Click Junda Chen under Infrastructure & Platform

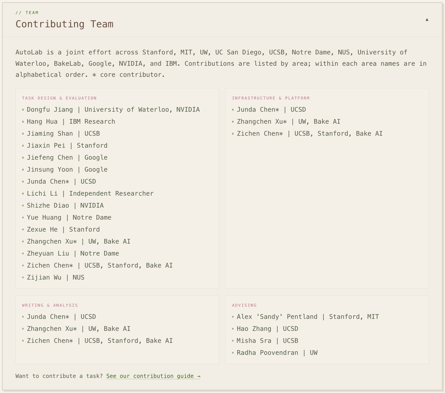coord(271,110)
